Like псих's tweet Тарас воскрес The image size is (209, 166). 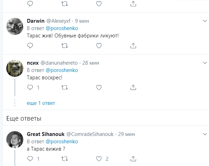click(x=99, y=87)
